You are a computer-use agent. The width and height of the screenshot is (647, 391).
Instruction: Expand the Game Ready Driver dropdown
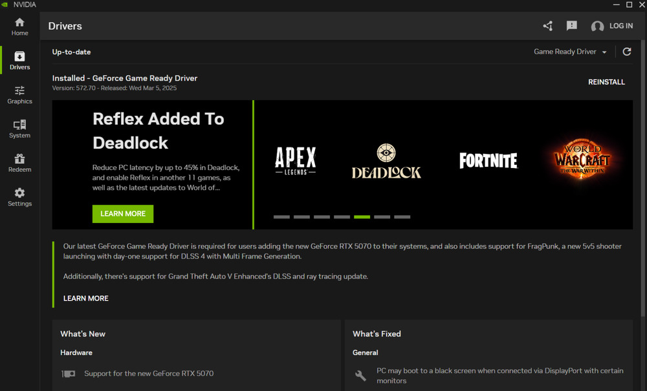tap(570, 52)
